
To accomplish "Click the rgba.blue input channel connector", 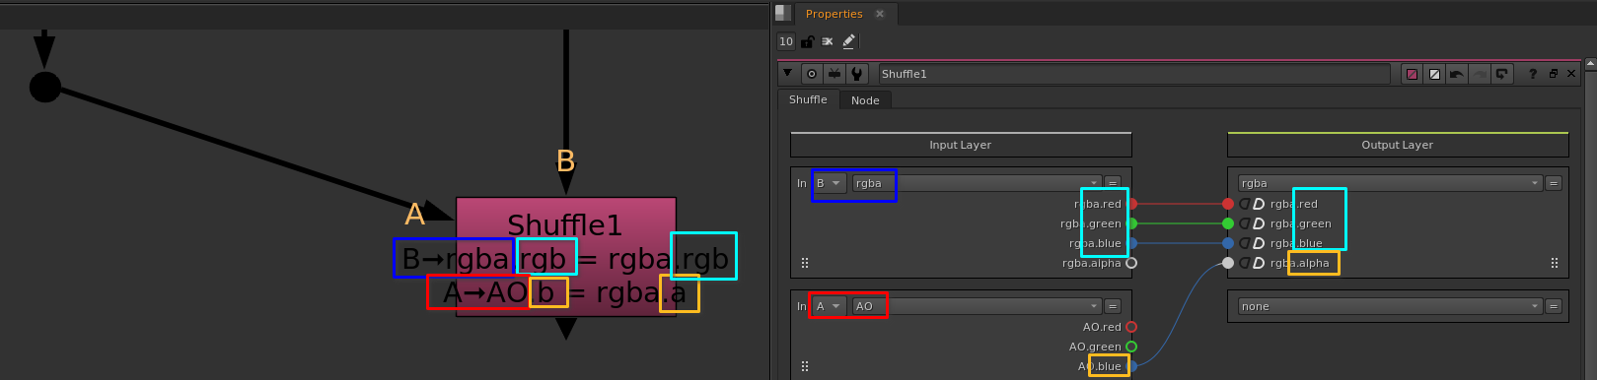I will click(x=1132, y=243).
